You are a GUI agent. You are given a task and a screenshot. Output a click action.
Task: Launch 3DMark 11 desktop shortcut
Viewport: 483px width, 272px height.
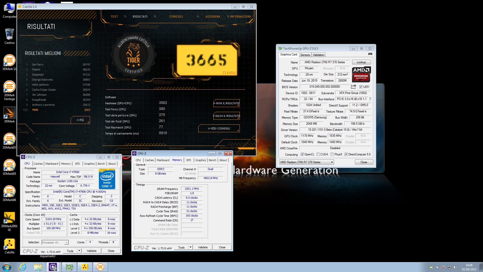tap(9, 63)
